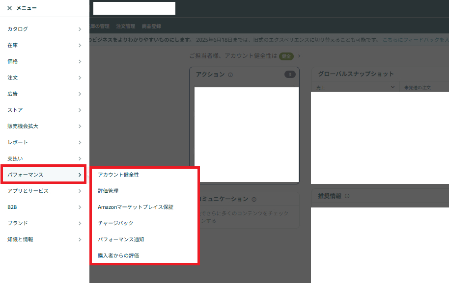The image size is (449, 283).
Task: Expand account health details via the chevron arrow
Action: pos(299,56)
